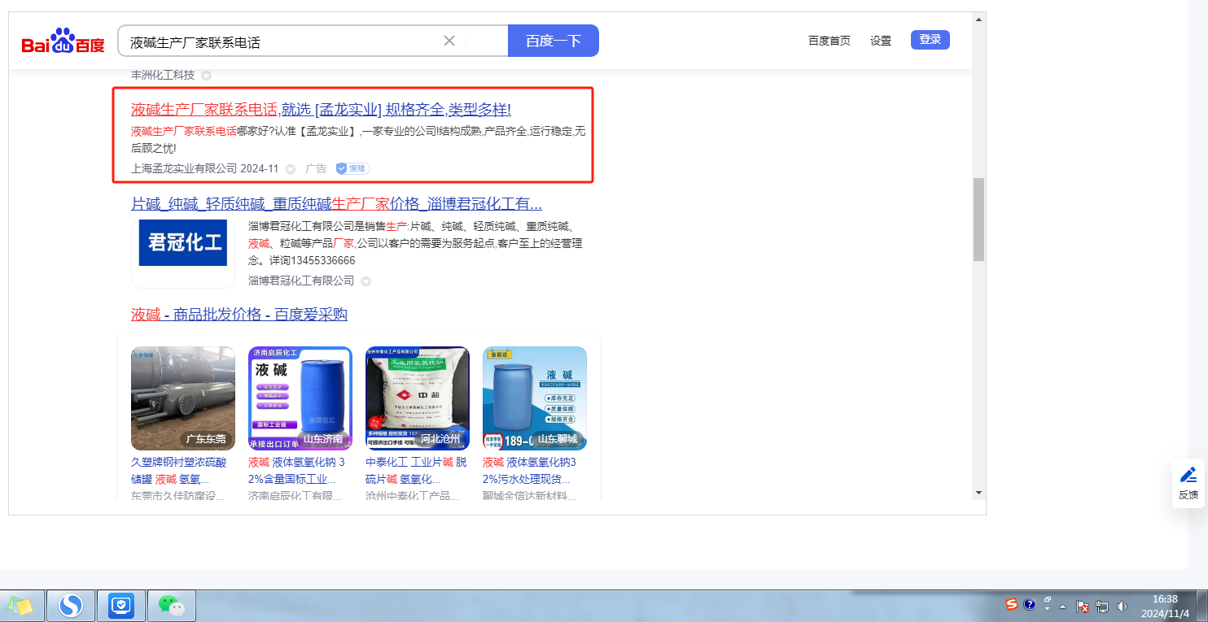Open the 孟龙实业 ad result title
The image size is (1208, 622).
(x=321, y=110)
